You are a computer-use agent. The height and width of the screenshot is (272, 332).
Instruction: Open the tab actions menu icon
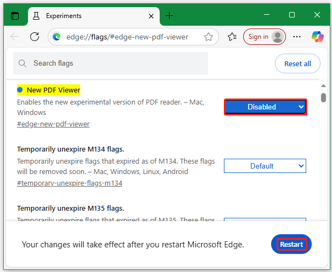pyautogui.click(x=15, y=16)
